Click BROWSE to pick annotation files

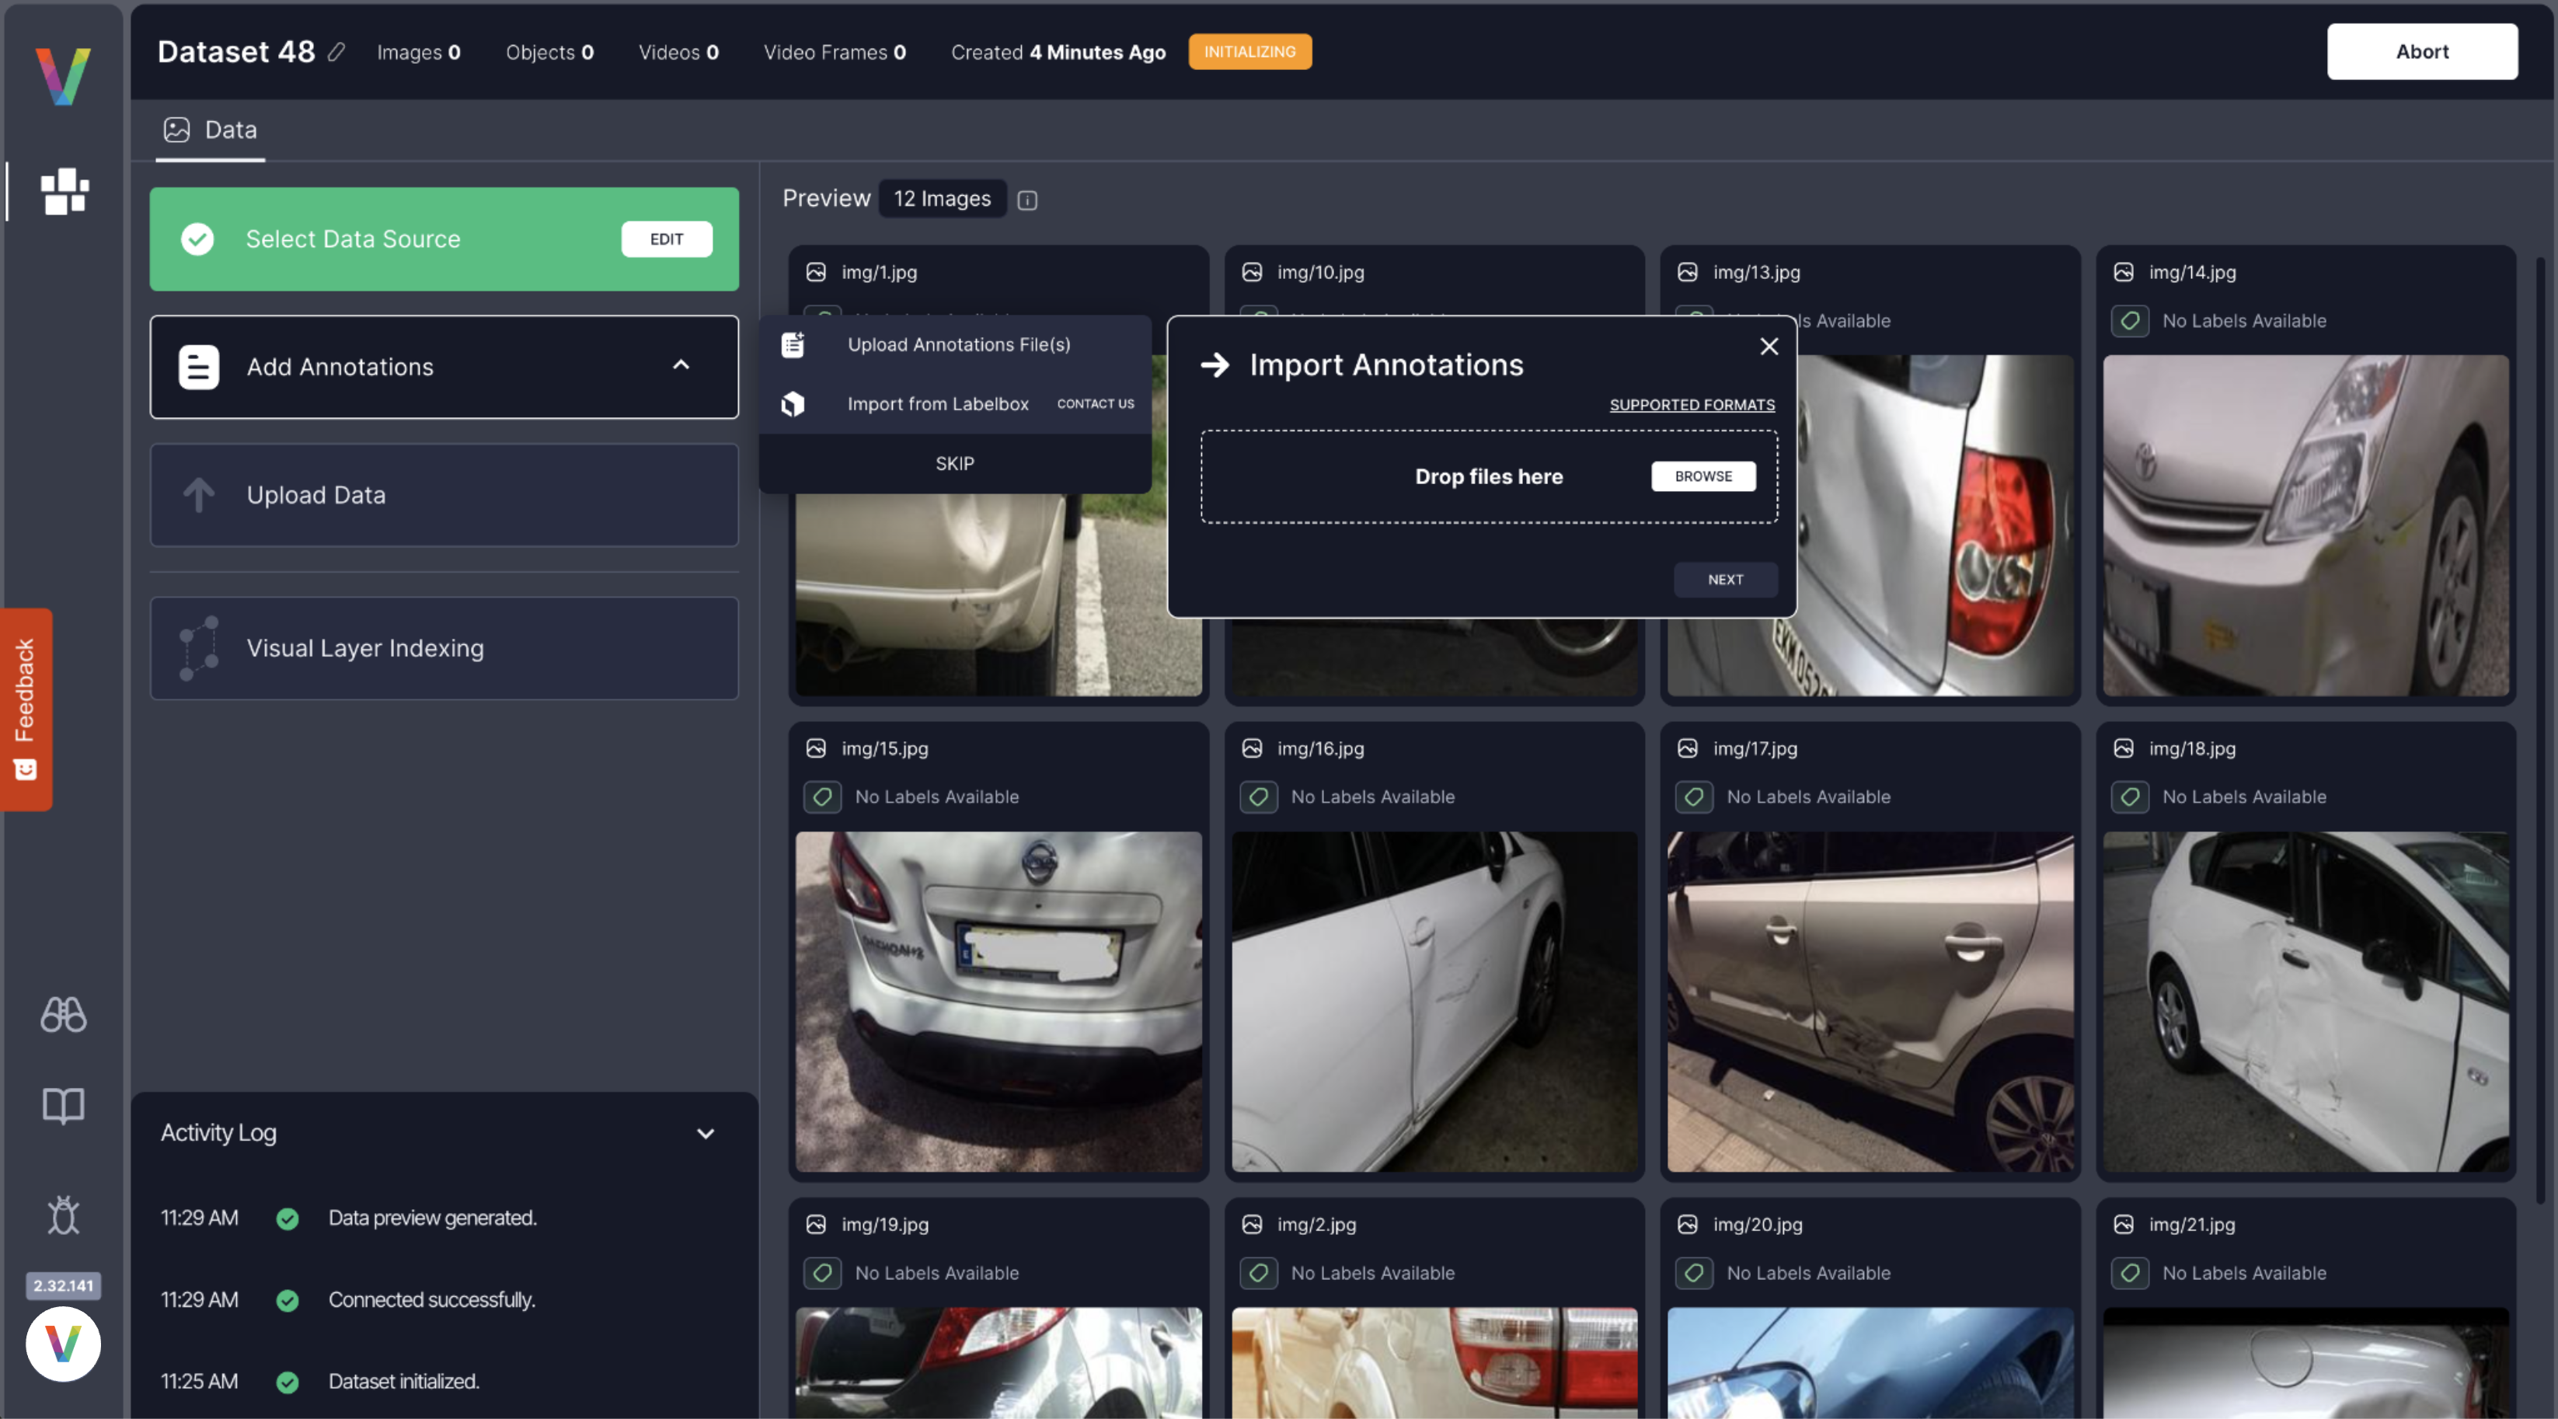coord(1703,476)
